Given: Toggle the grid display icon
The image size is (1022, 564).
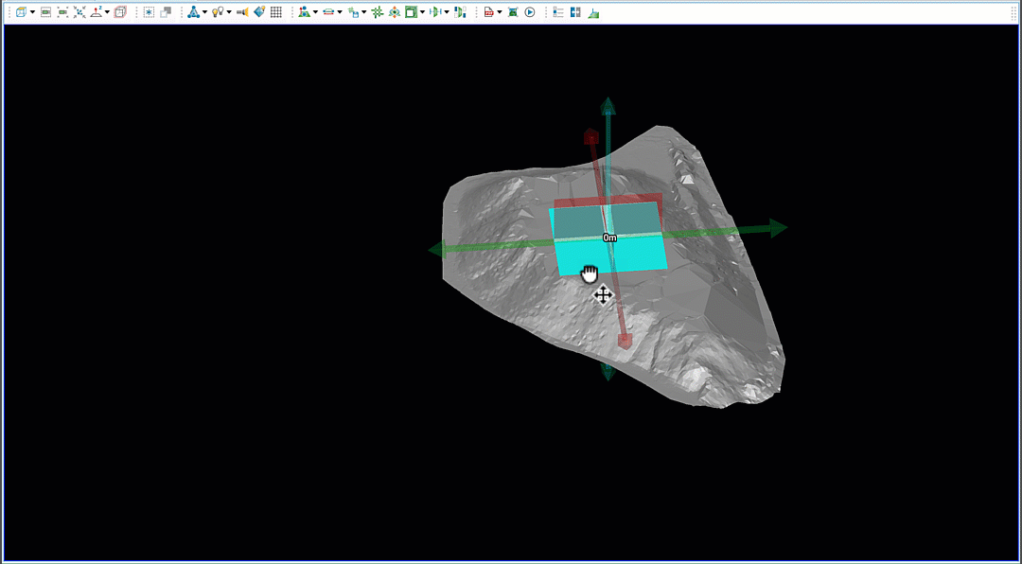Looking at the screenshot, I should (x=276, y=12).
